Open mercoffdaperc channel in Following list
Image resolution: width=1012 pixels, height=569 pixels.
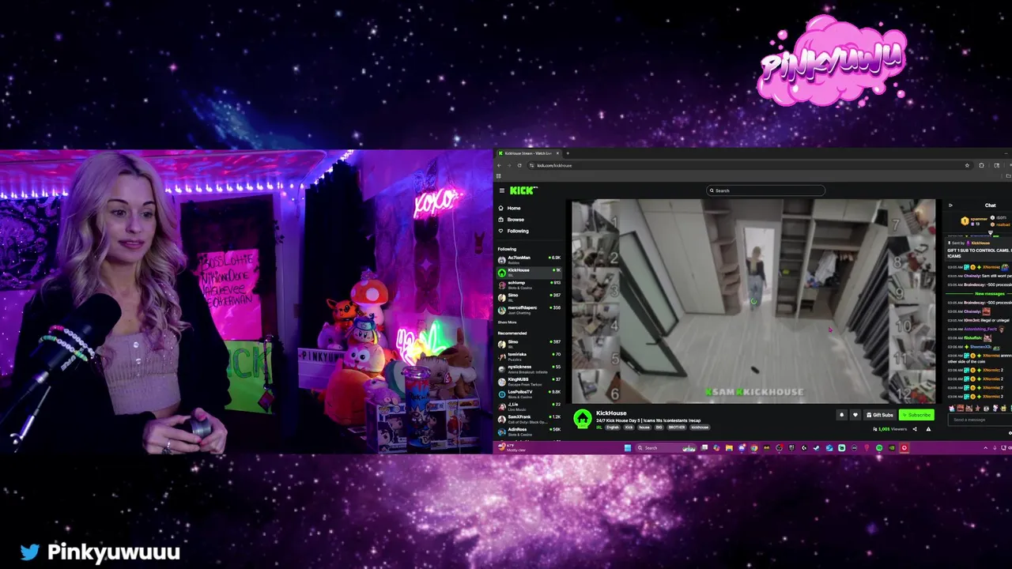[x=529, y=309]
